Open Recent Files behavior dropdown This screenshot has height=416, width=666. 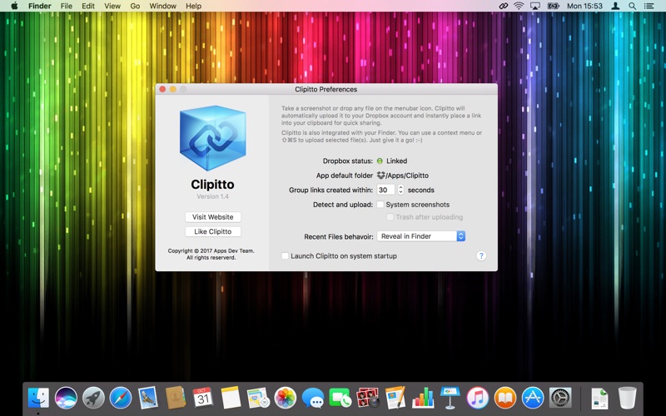[x=421, y=236]
